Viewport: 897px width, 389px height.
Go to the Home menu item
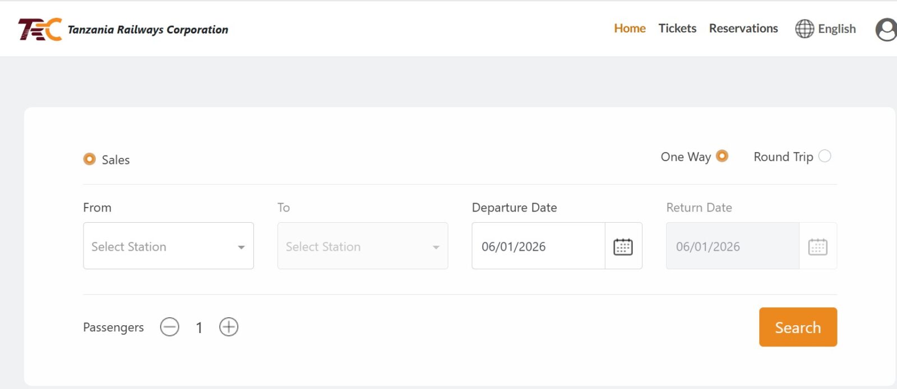pyautogui.click(x=630, y=29)
